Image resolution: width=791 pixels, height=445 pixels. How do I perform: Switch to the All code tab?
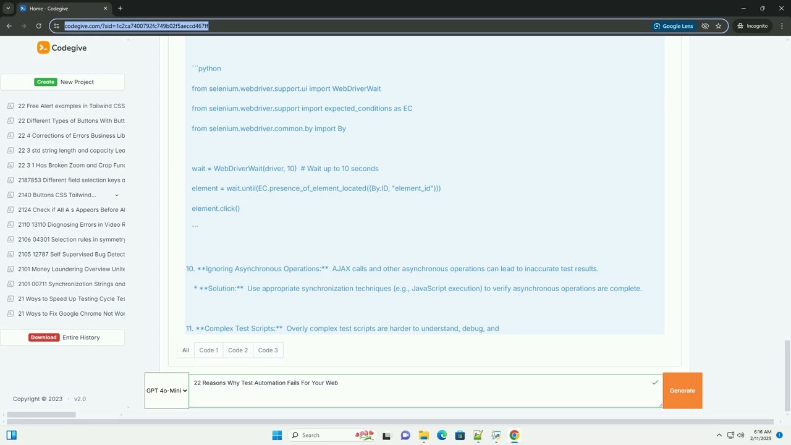tap(185, 350)
